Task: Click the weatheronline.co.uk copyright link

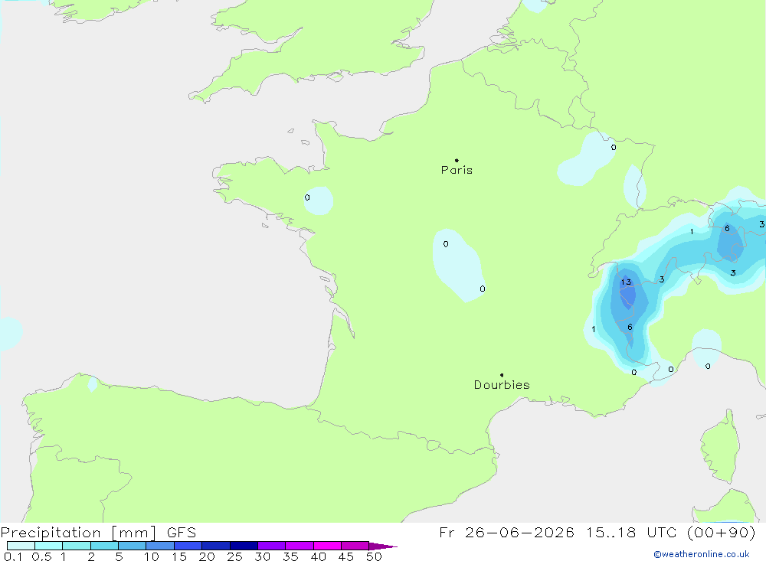Action: coord(702,554)
